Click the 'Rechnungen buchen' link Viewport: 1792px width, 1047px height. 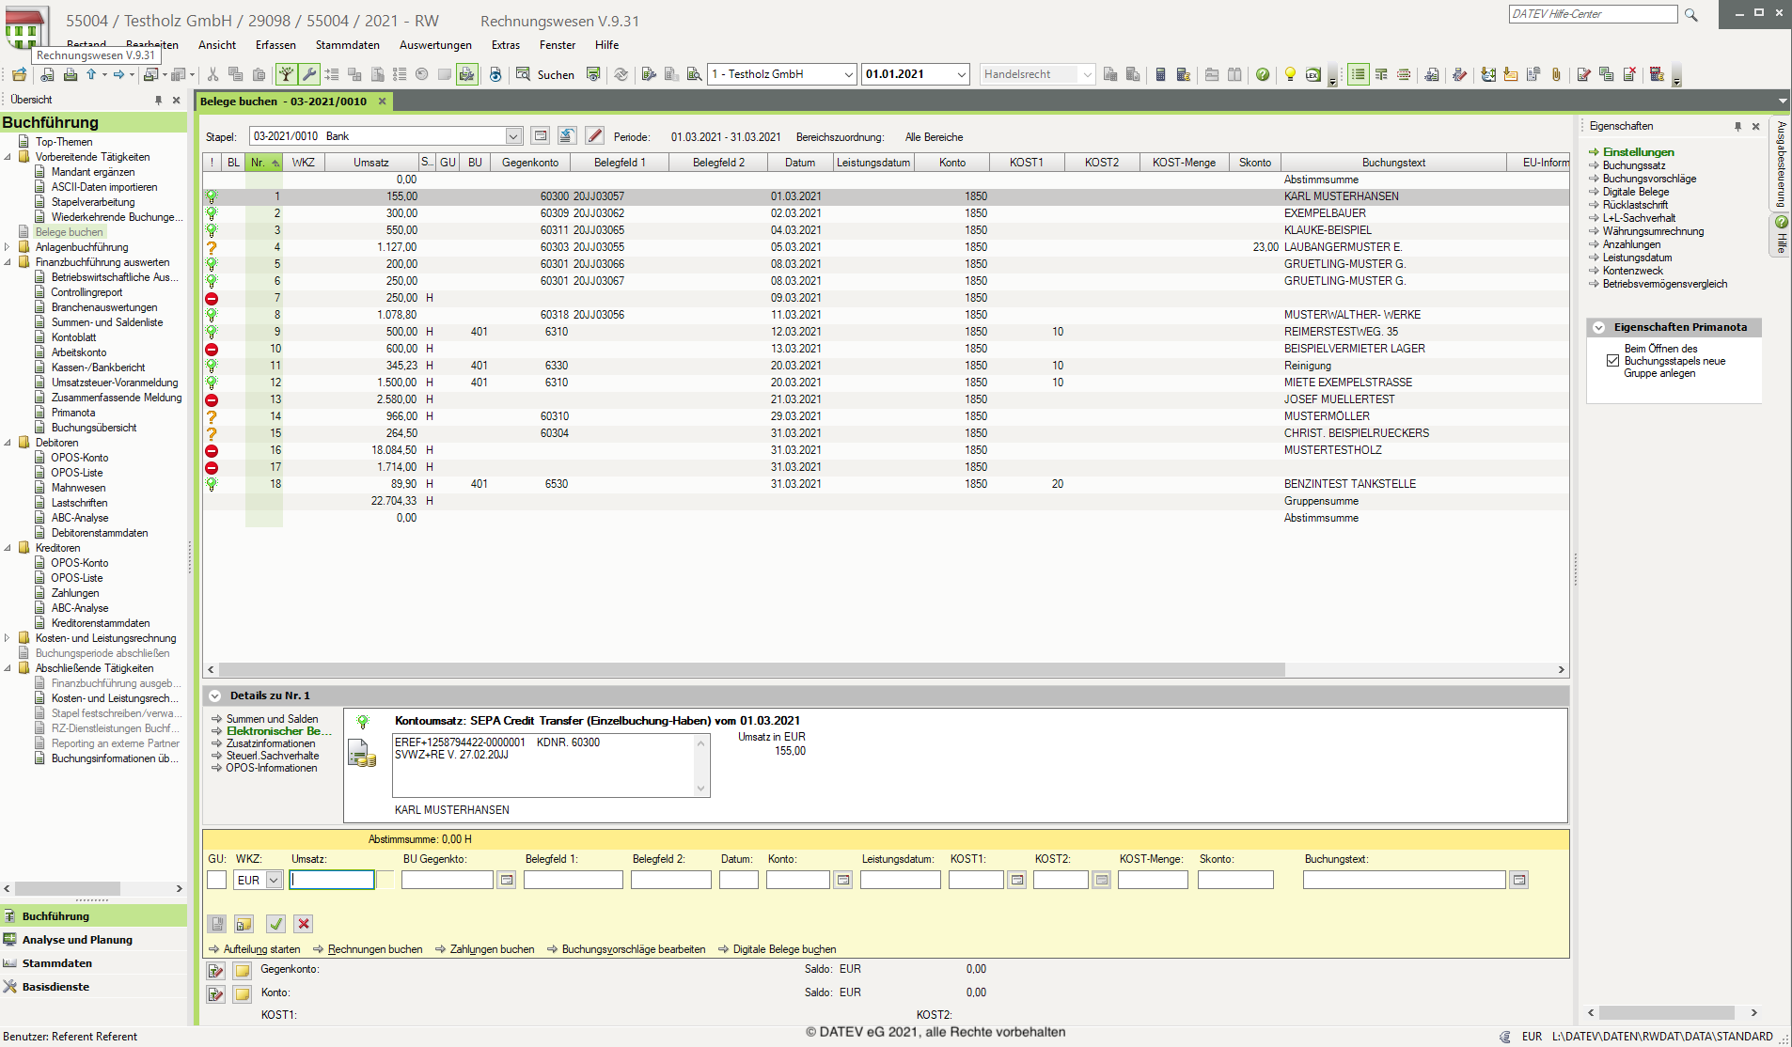[374, 949]
